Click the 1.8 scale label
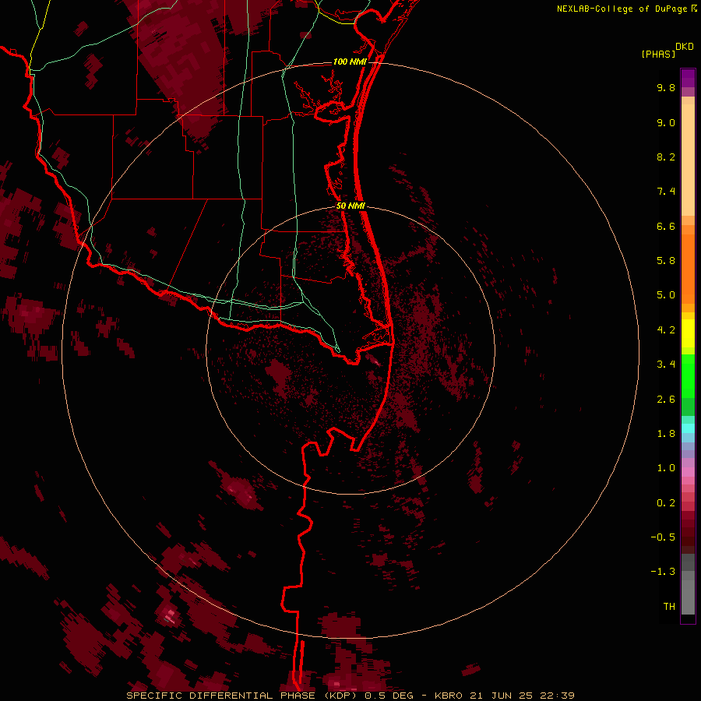Viewport: 701px width, 701px height. tap(666, 434)
